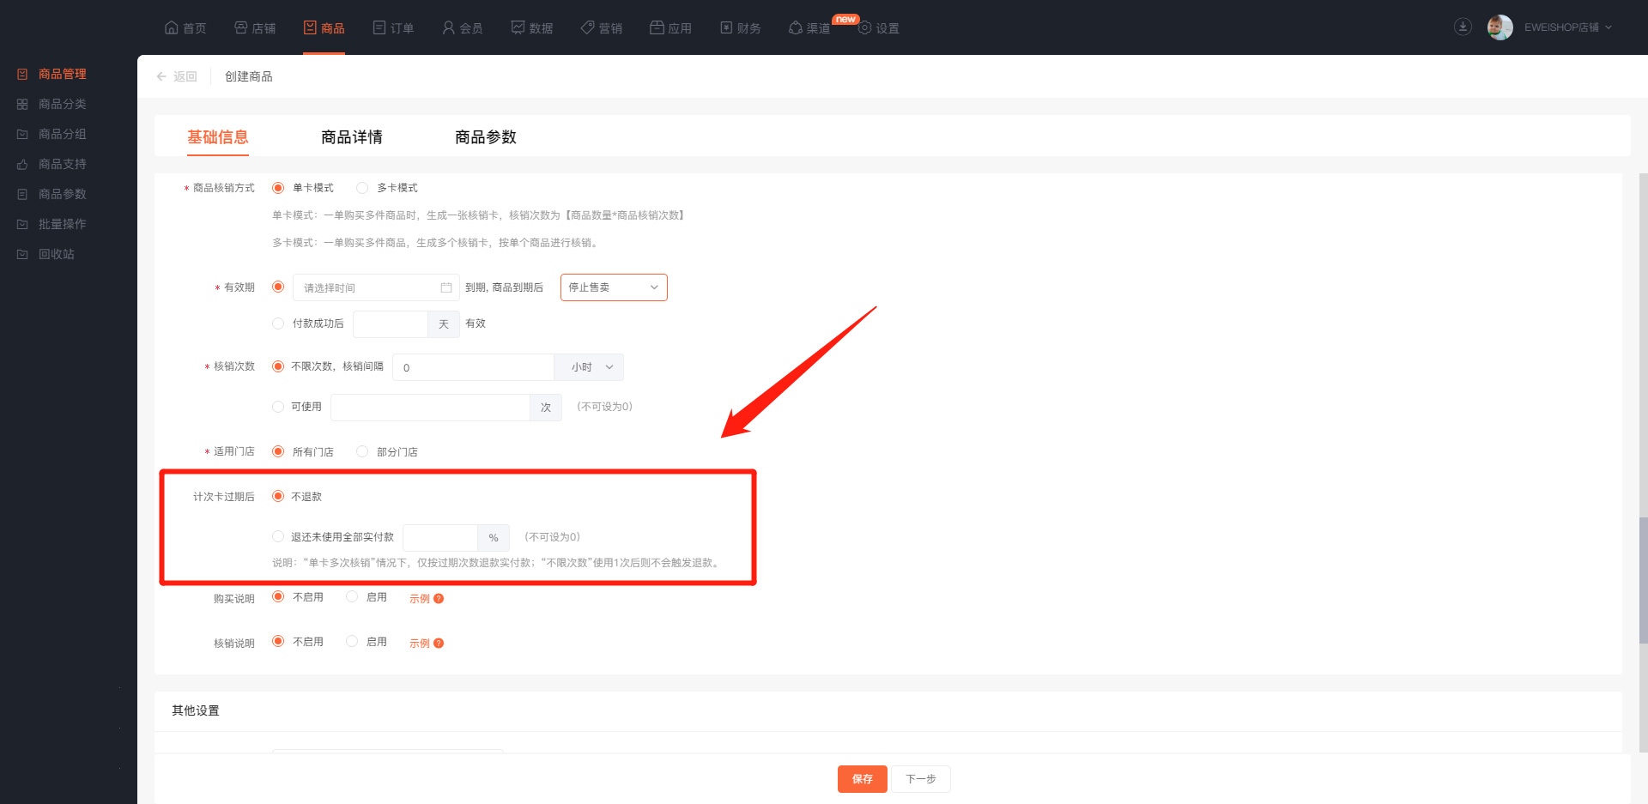Click the 回收站 sidebar icon
This screenshot has width=1648, height=804.
(22, 254)
